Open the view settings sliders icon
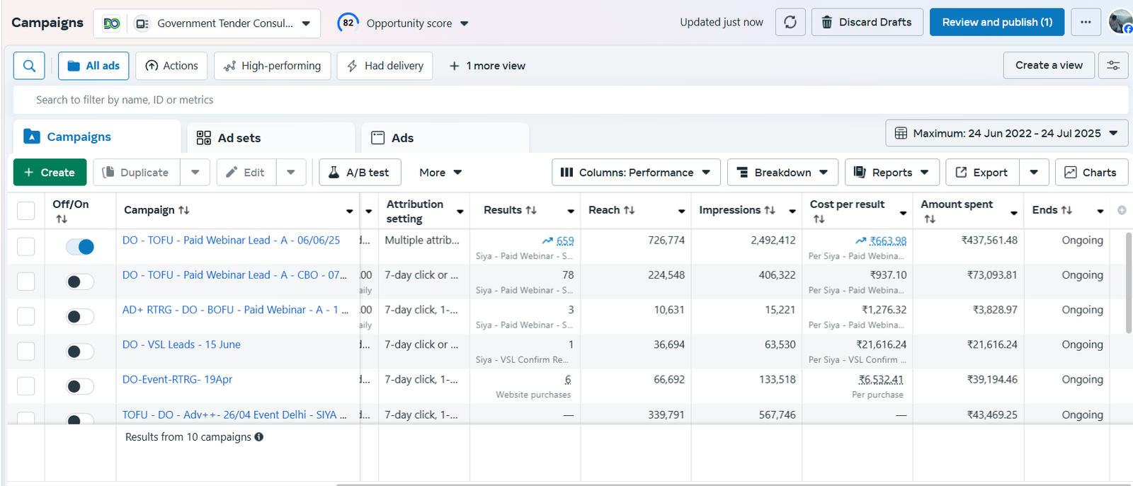 (1113, 66)
